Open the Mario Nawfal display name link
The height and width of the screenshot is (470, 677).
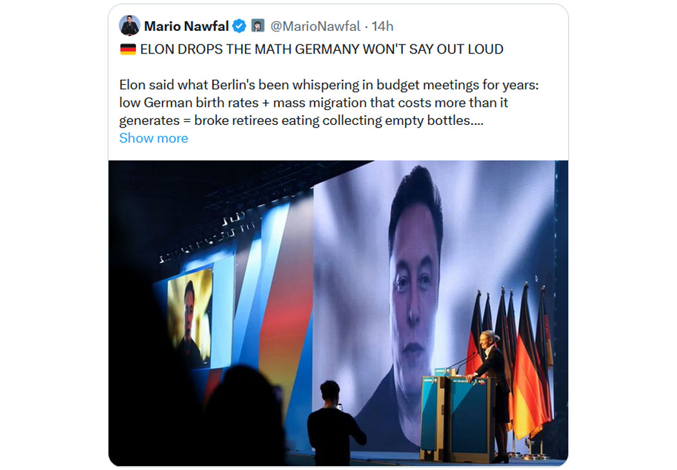[186, 26]
